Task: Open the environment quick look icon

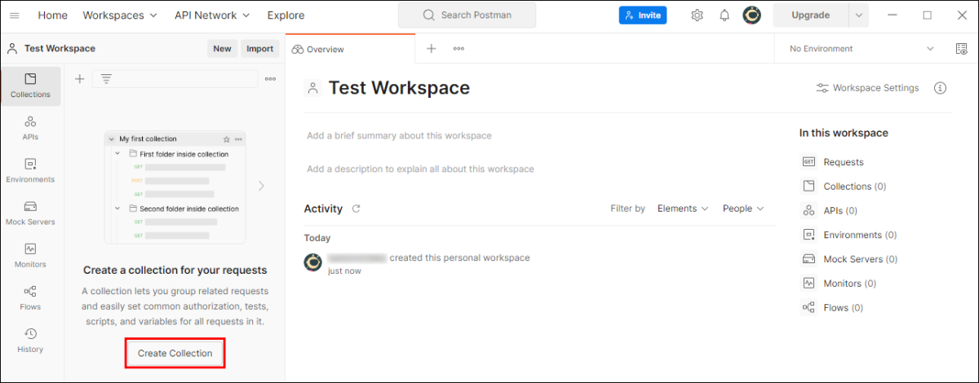Action: 961,49
